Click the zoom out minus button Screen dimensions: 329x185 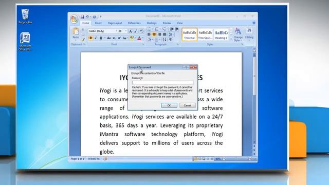click(x=224, y=159)
